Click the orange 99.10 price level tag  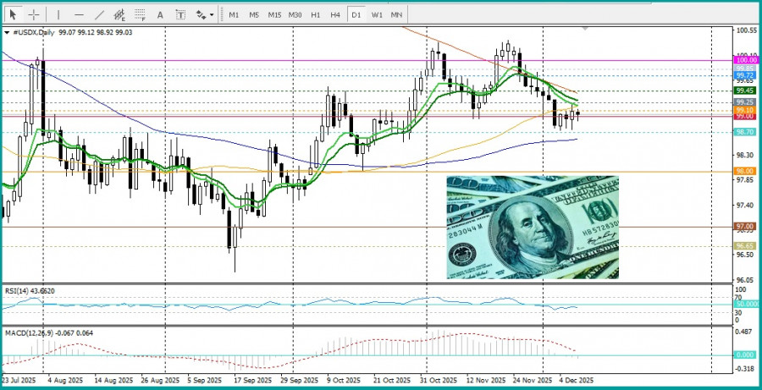coord(747,110)
